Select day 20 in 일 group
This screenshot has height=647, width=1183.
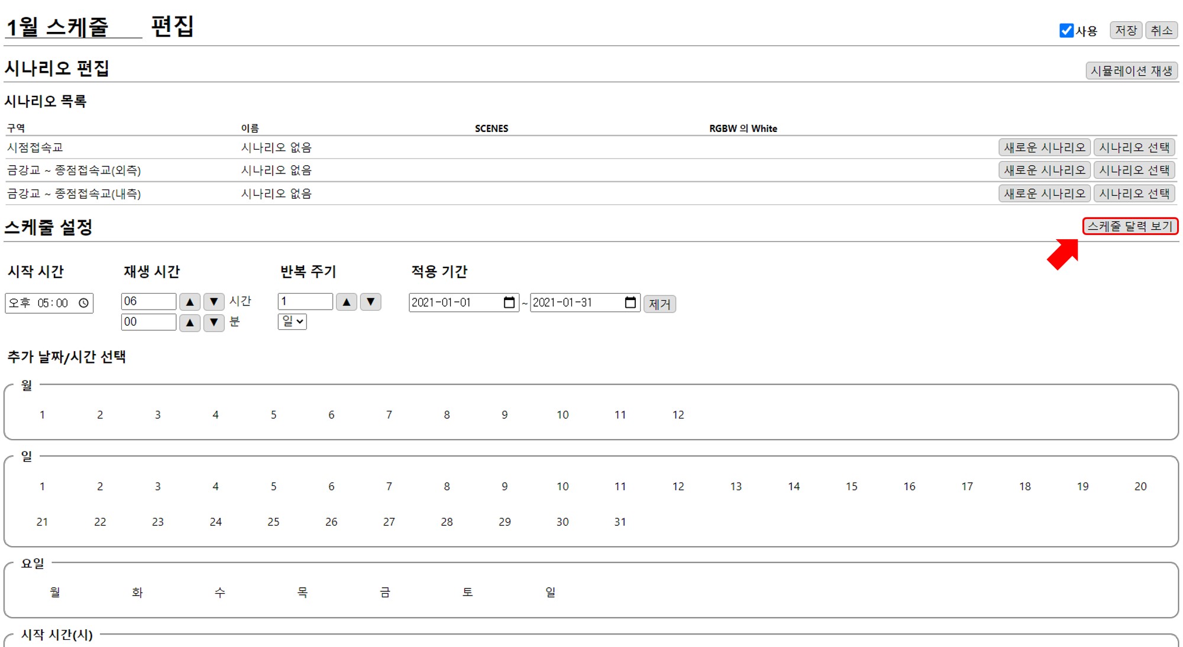(x=1140, y=487)
